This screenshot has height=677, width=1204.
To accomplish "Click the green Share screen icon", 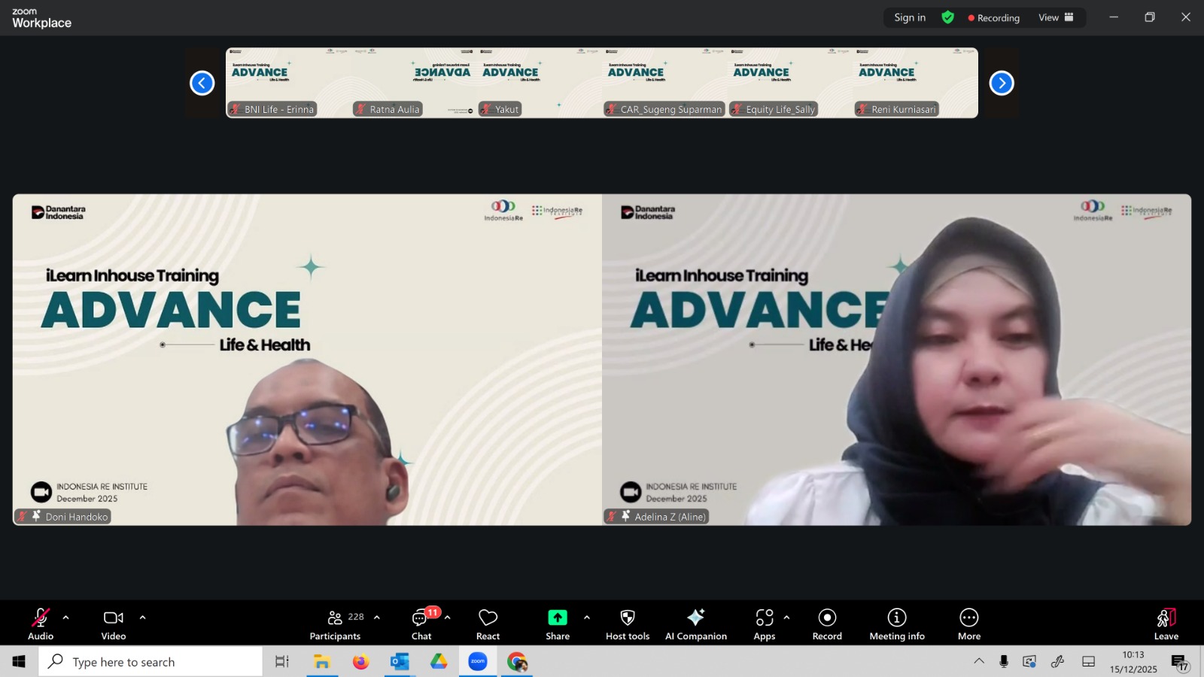I will coord(557,618).
